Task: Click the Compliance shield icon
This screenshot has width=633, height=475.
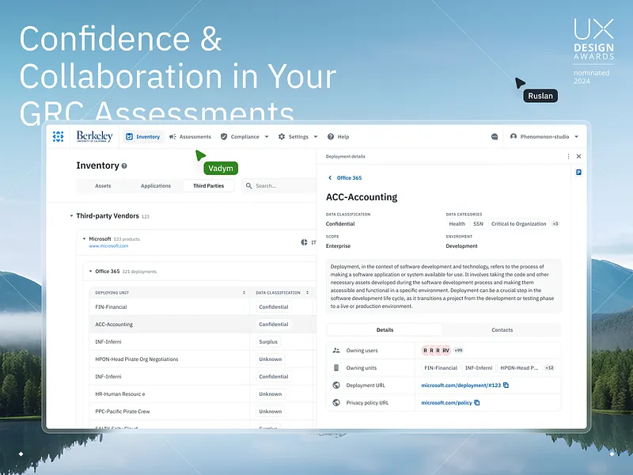Action: (x=224, y=136)
